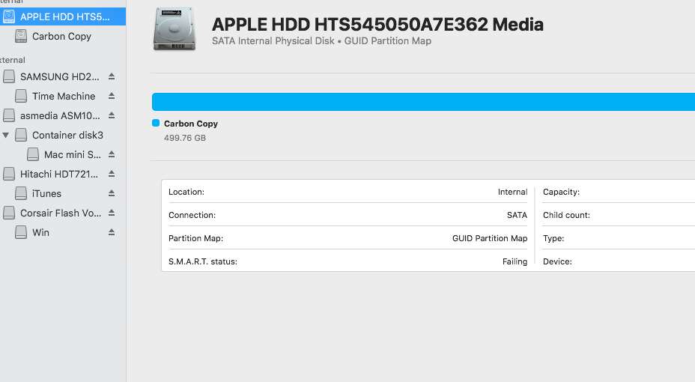Click the iTunes volume icon
The image size is (695, 382).
(x=21, y=194)
